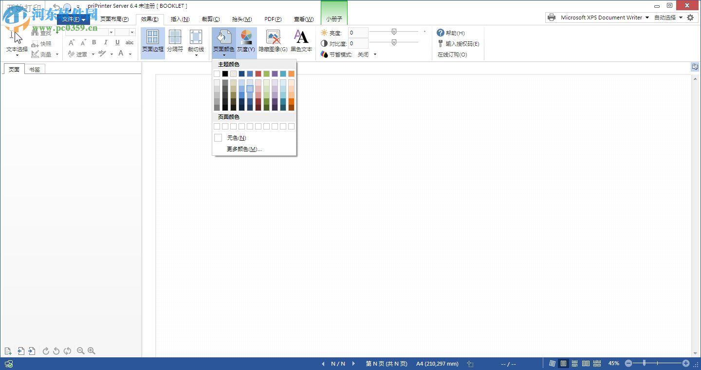Screen dimensions: 701x370
Task: Pick a red swatch from 主题颜色
Action: (258, 74)
